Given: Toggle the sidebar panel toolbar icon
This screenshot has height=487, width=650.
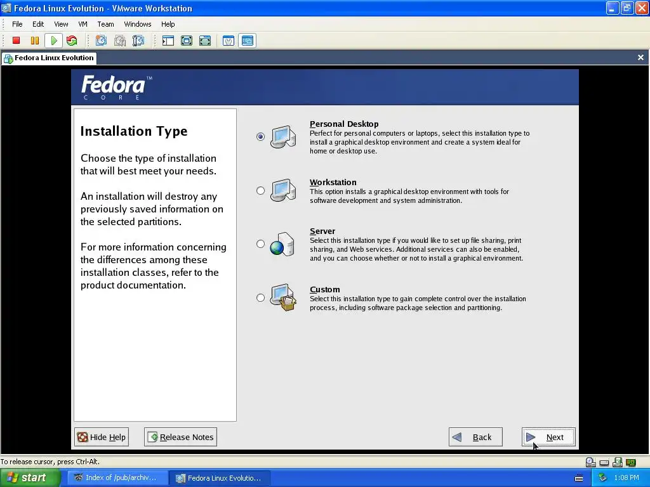Looking at the screenshot, I should tap(168, 41).
